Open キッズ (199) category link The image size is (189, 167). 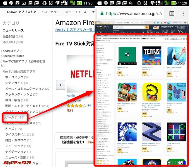pyautogui.click(x=14, y=129)
